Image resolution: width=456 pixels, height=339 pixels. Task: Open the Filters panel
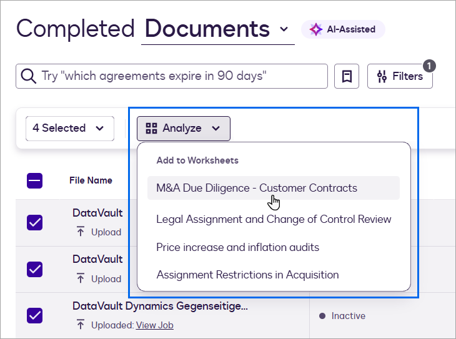click(400, 76)
